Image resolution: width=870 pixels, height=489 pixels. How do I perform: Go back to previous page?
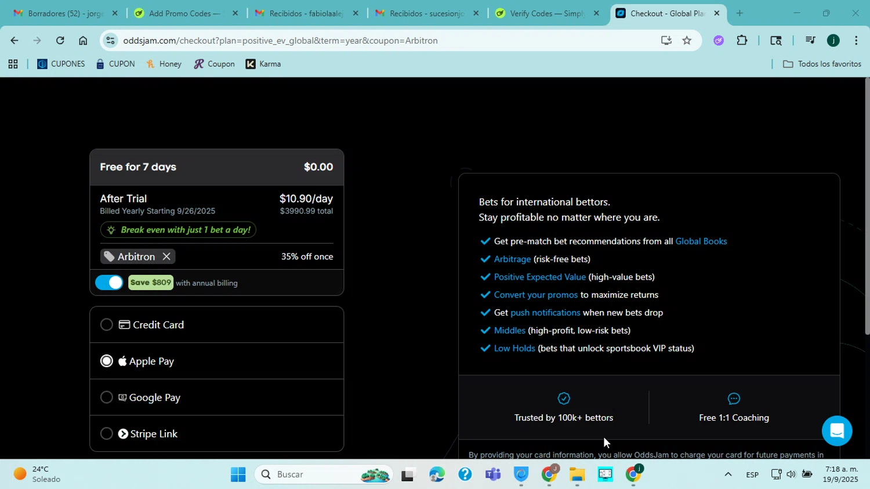tap(14, 41)
